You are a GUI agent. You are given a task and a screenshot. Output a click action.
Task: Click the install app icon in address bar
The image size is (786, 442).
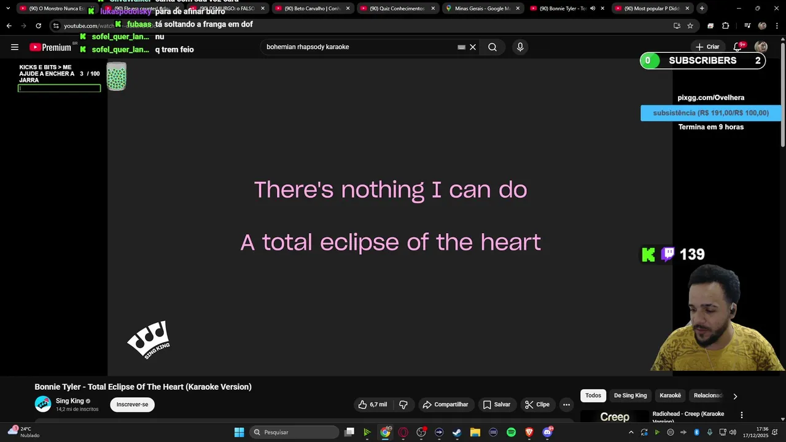[677, 26]
